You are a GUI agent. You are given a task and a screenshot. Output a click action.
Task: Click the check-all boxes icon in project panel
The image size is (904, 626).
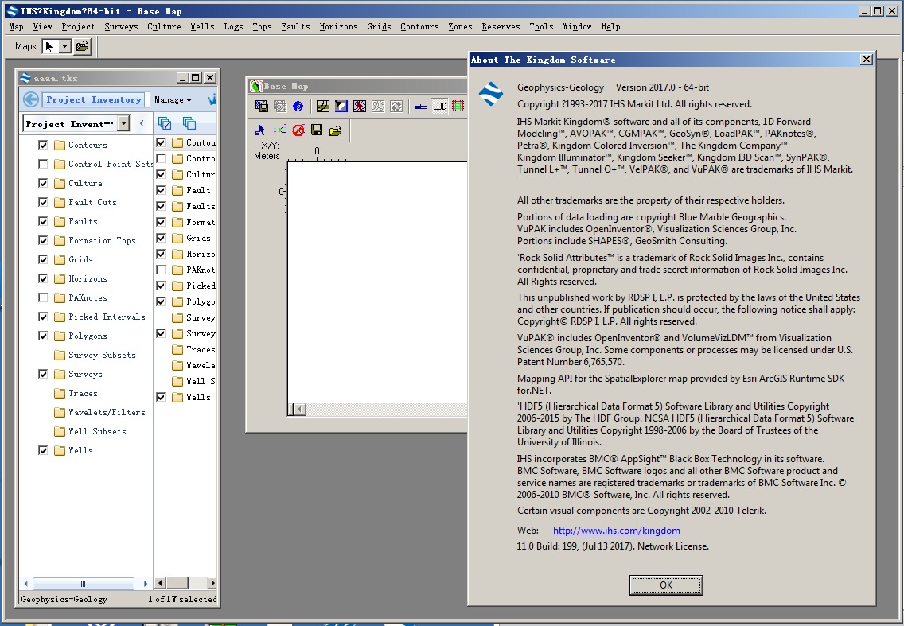165,122
